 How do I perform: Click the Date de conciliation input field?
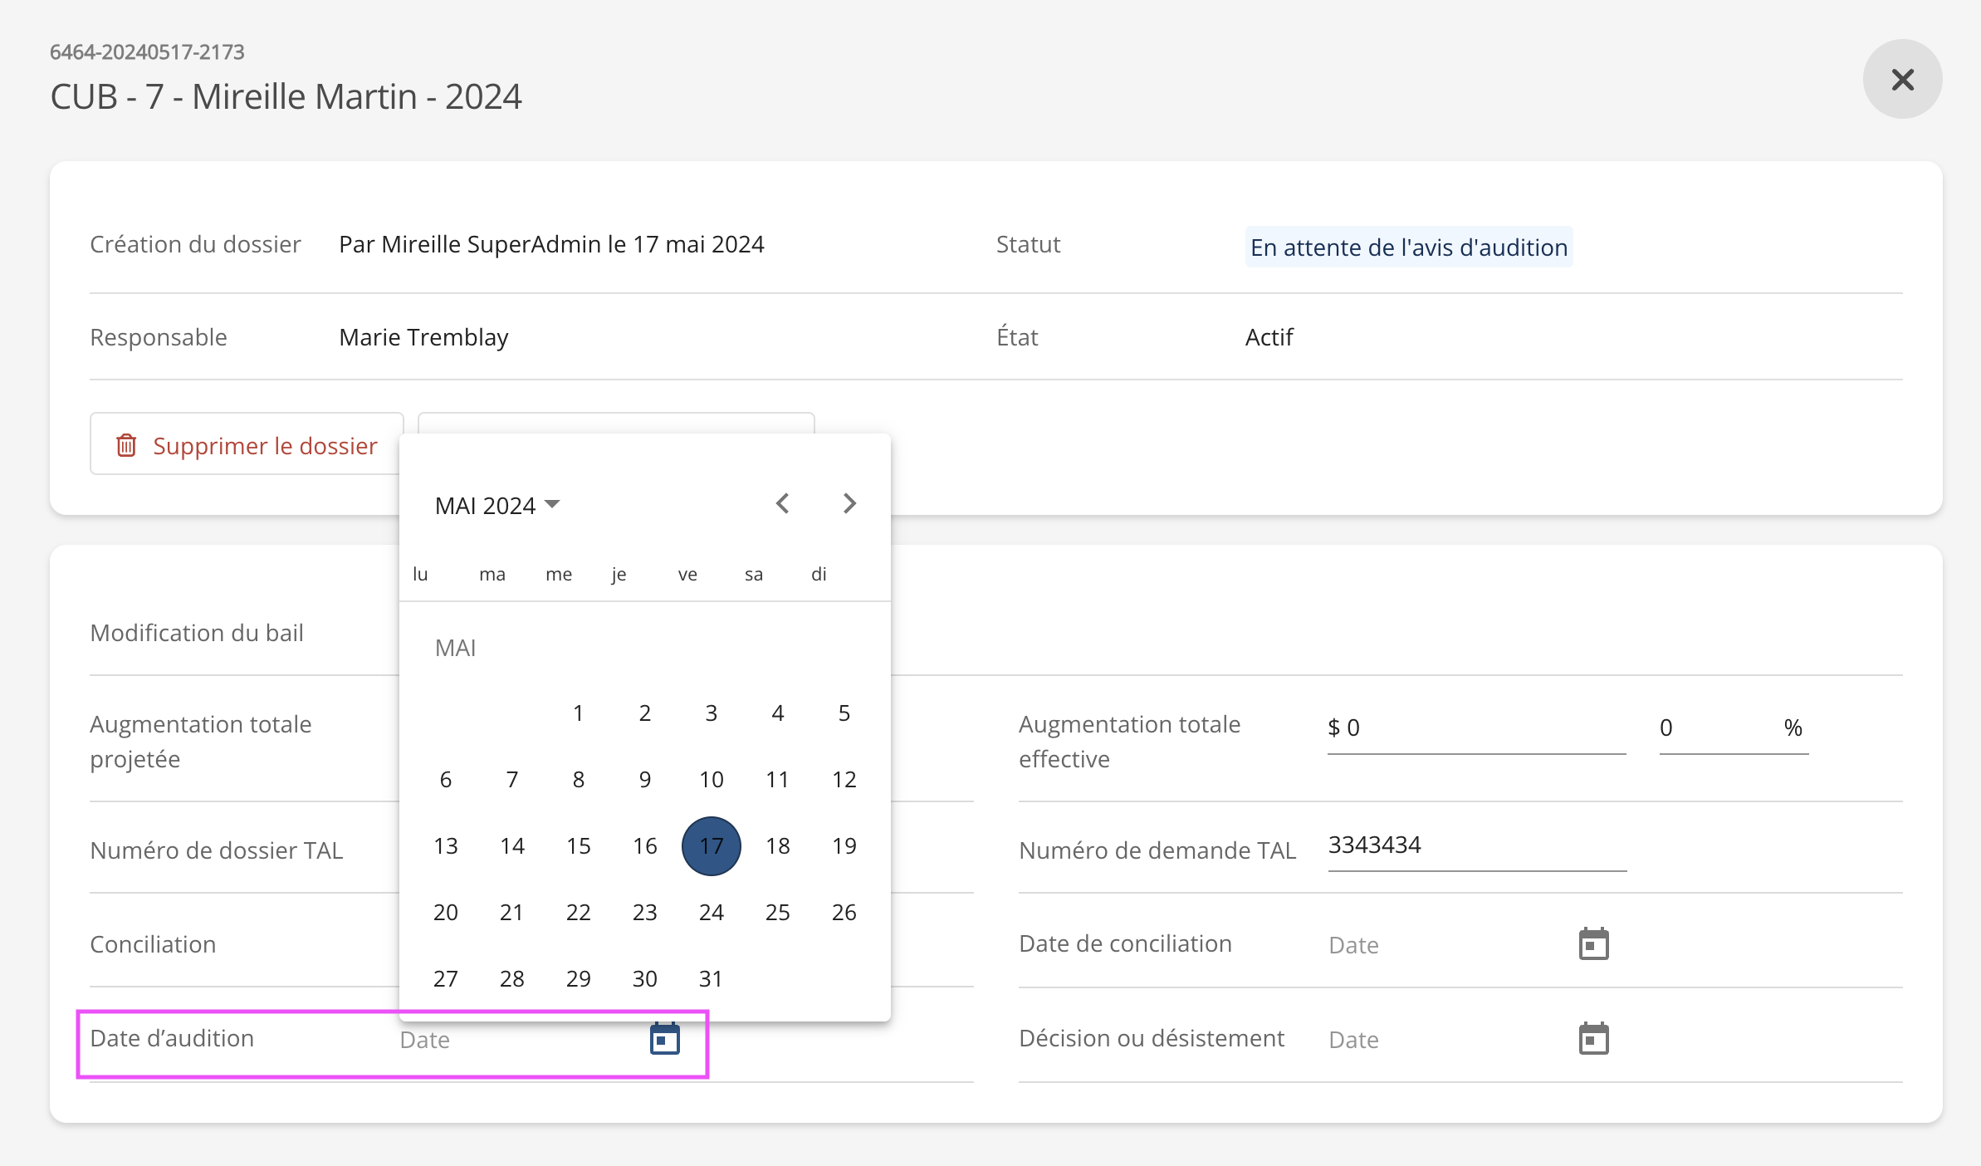pyautogui.click(x=1445, y=945)
